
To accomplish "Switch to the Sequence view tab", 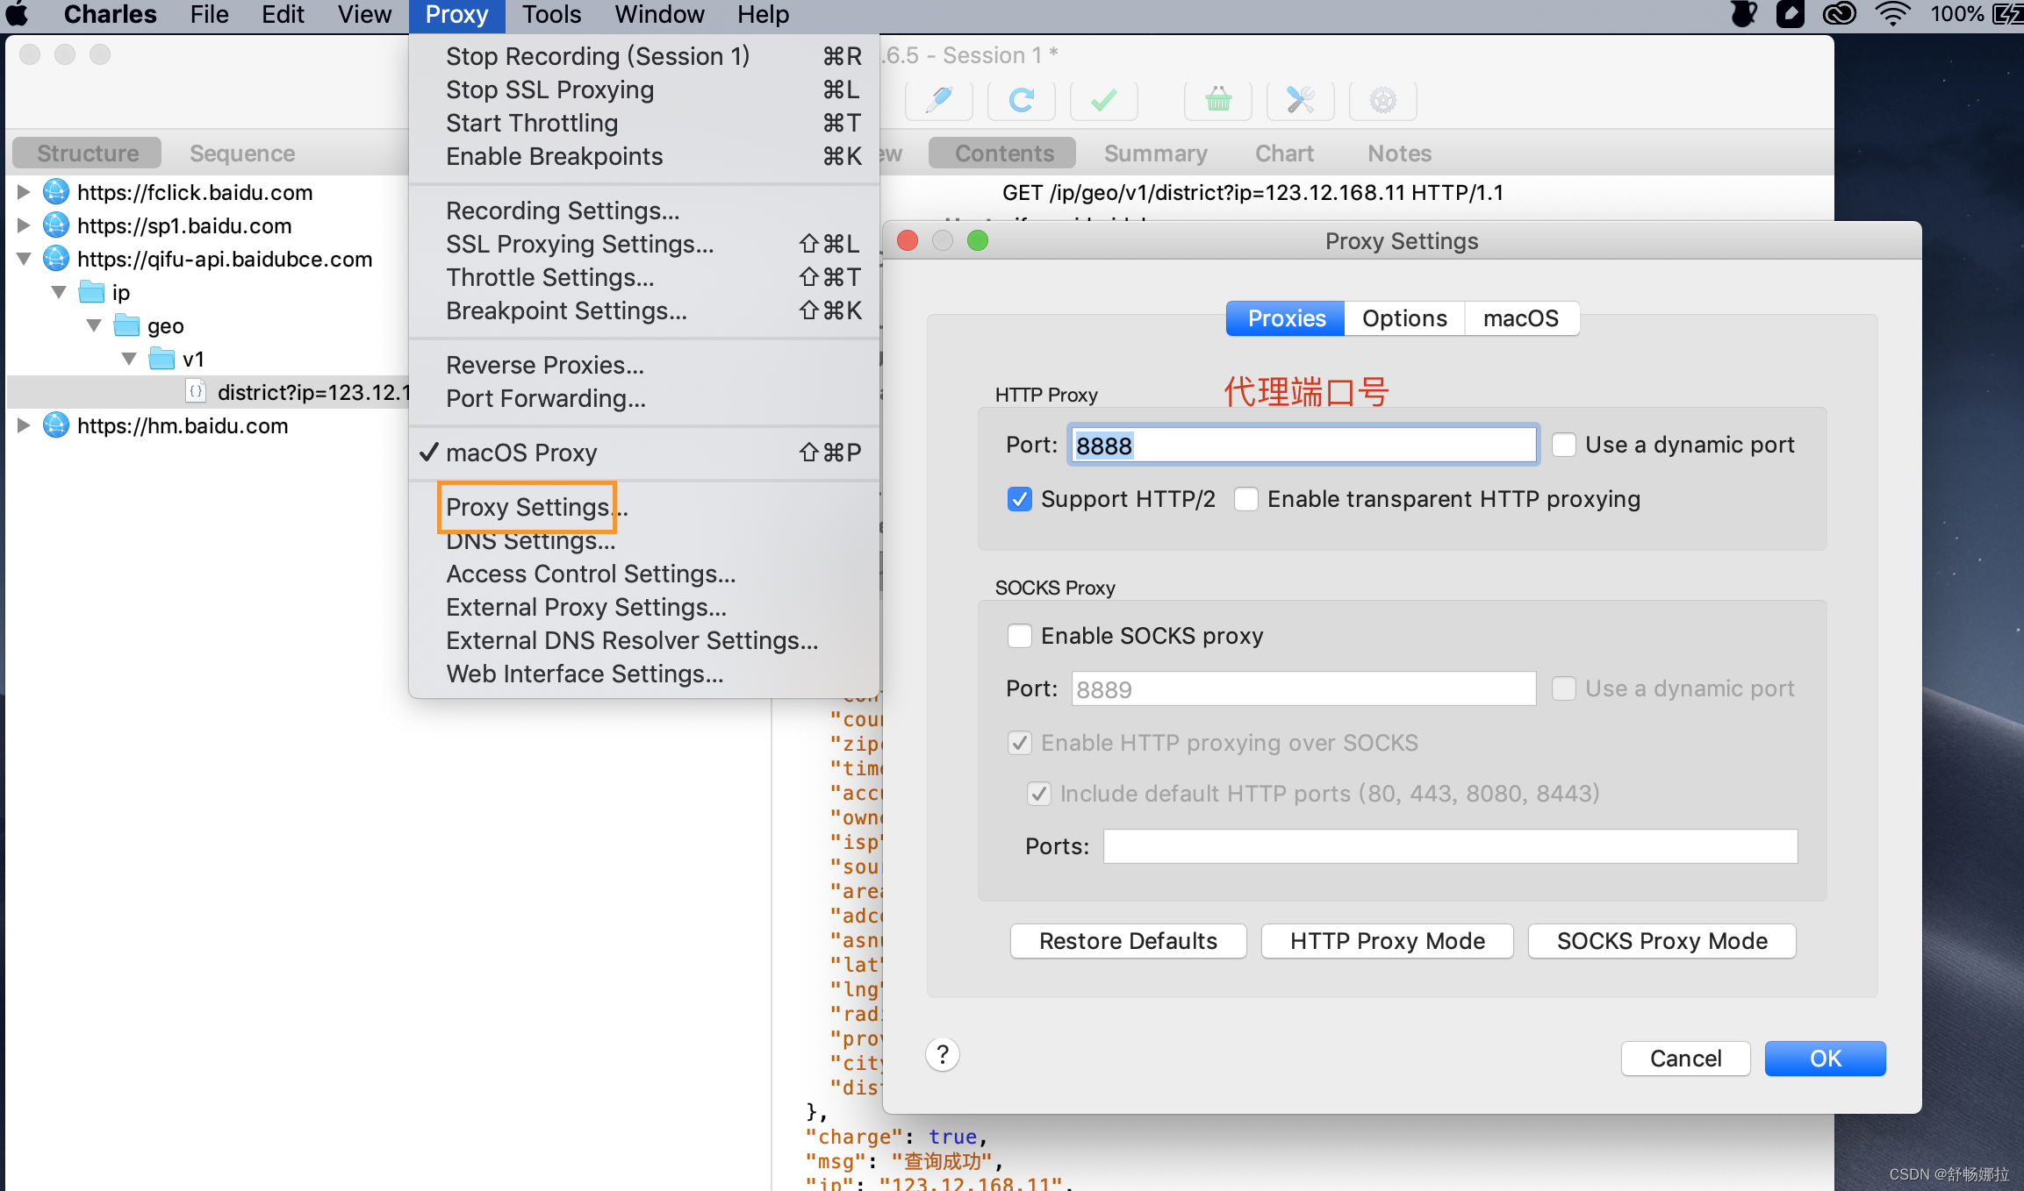I will coord(242,153).
